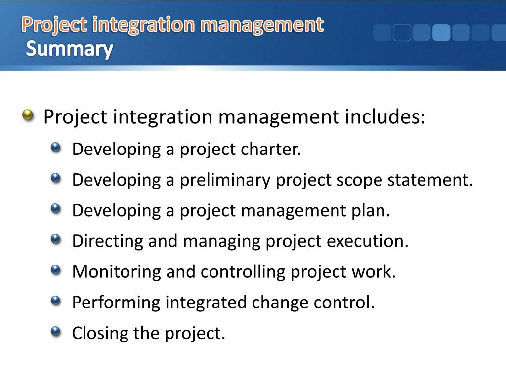
Task: Click 'Developing a project management plan.' text
Action: [x=231, y=211]
